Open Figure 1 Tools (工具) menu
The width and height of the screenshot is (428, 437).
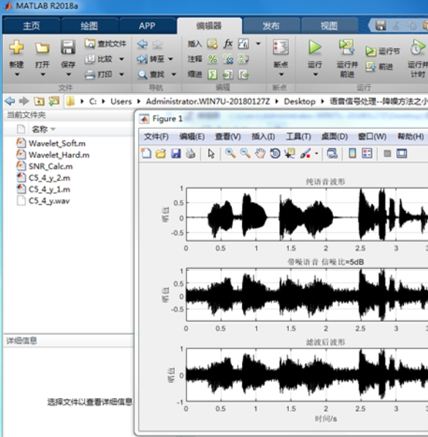299,137
